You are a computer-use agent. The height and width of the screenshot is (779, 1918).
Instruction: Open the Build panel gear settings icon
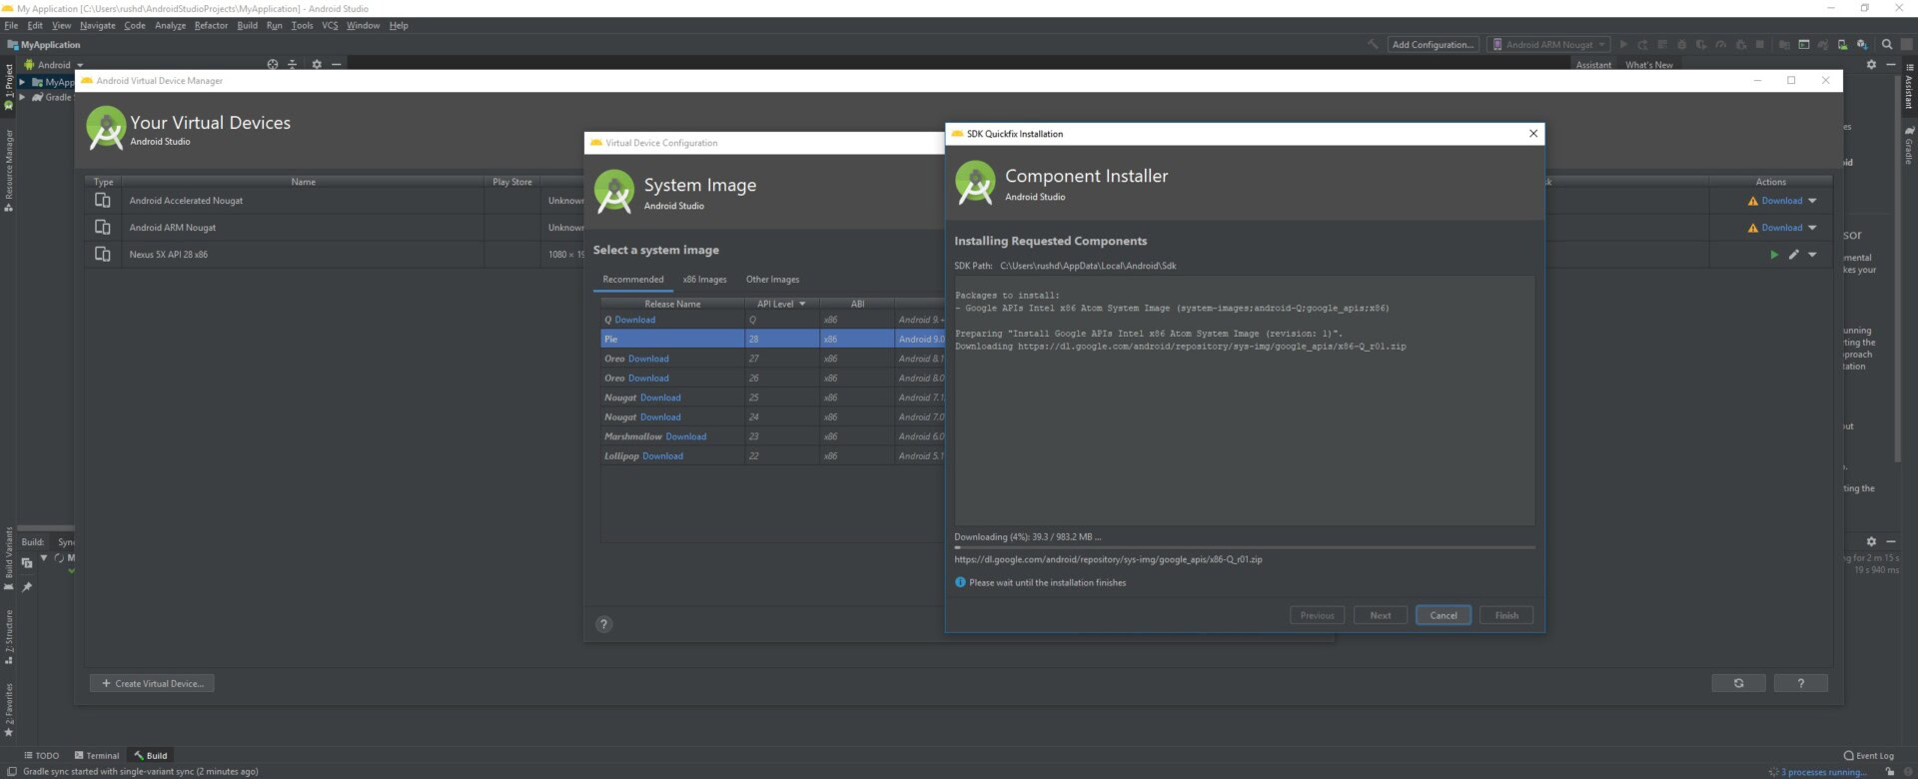1871,541
